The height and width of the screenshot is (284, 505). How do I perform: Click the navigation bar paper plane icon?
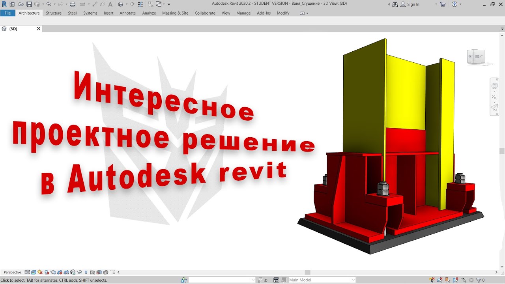pyautogui.click(x=494, y=107)
